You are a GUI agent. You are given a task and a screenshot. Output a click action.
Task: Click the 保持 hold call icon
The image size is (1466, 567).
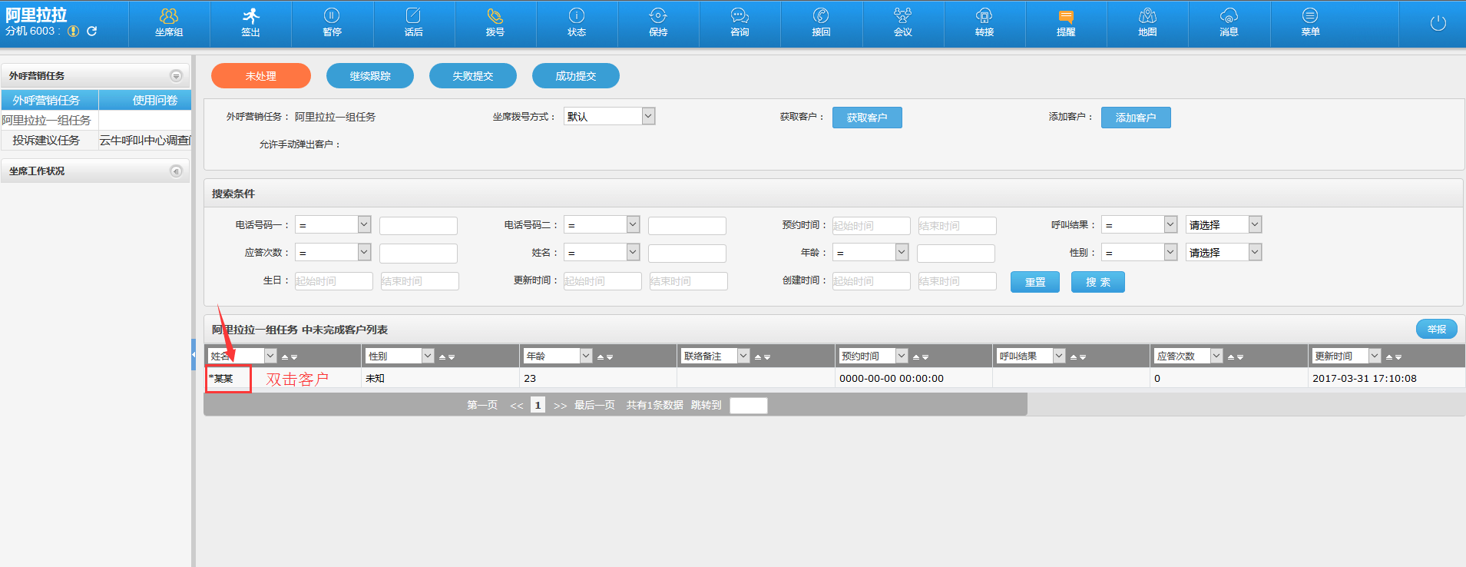658,22
